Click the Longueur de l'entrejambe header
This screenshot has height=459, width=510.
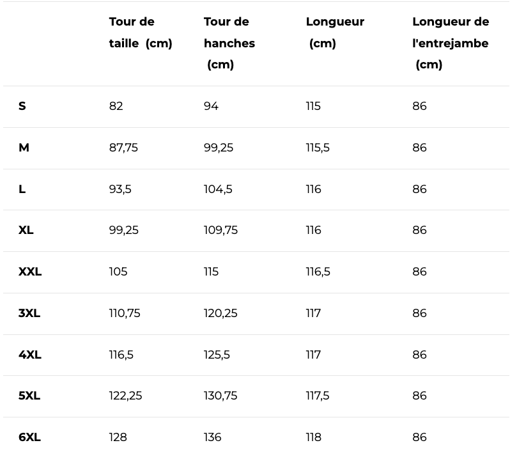pyautogui.click(x=451, y=43)
